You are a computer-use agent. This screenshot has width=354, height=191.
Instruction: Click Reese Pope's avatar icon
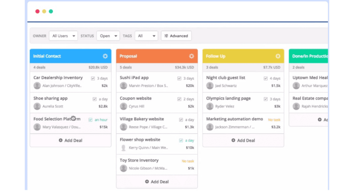[x=123, y=127]
